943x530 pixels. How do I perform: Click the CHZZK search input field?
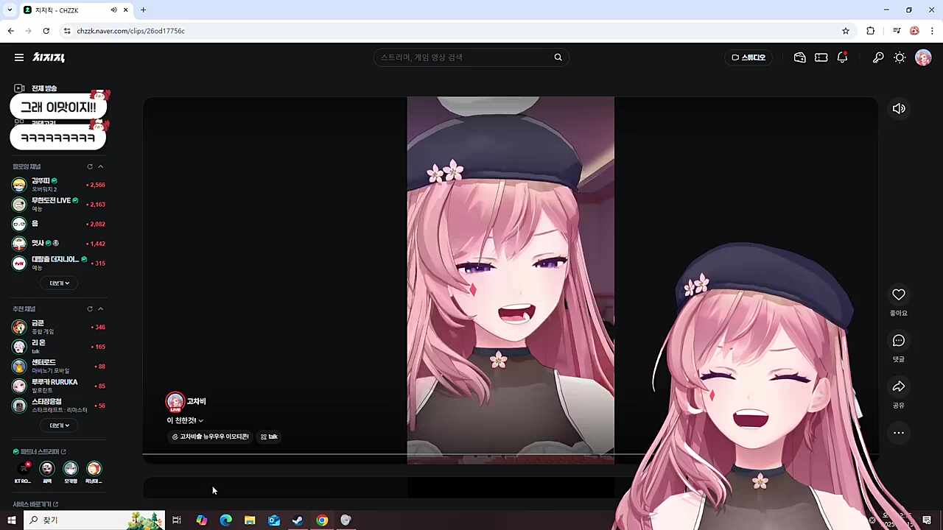[x=464, y=57]
